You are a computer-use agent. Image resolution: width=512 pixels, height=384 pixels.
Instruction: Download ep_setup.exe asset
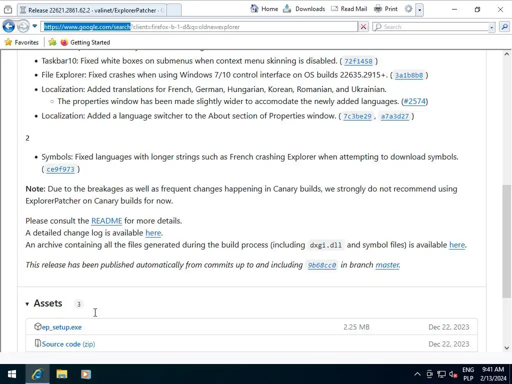[61, 327]
